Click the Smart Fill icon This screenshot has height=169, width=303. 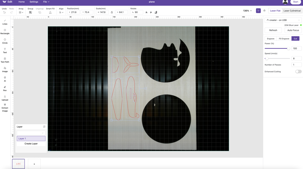point(50,12)
